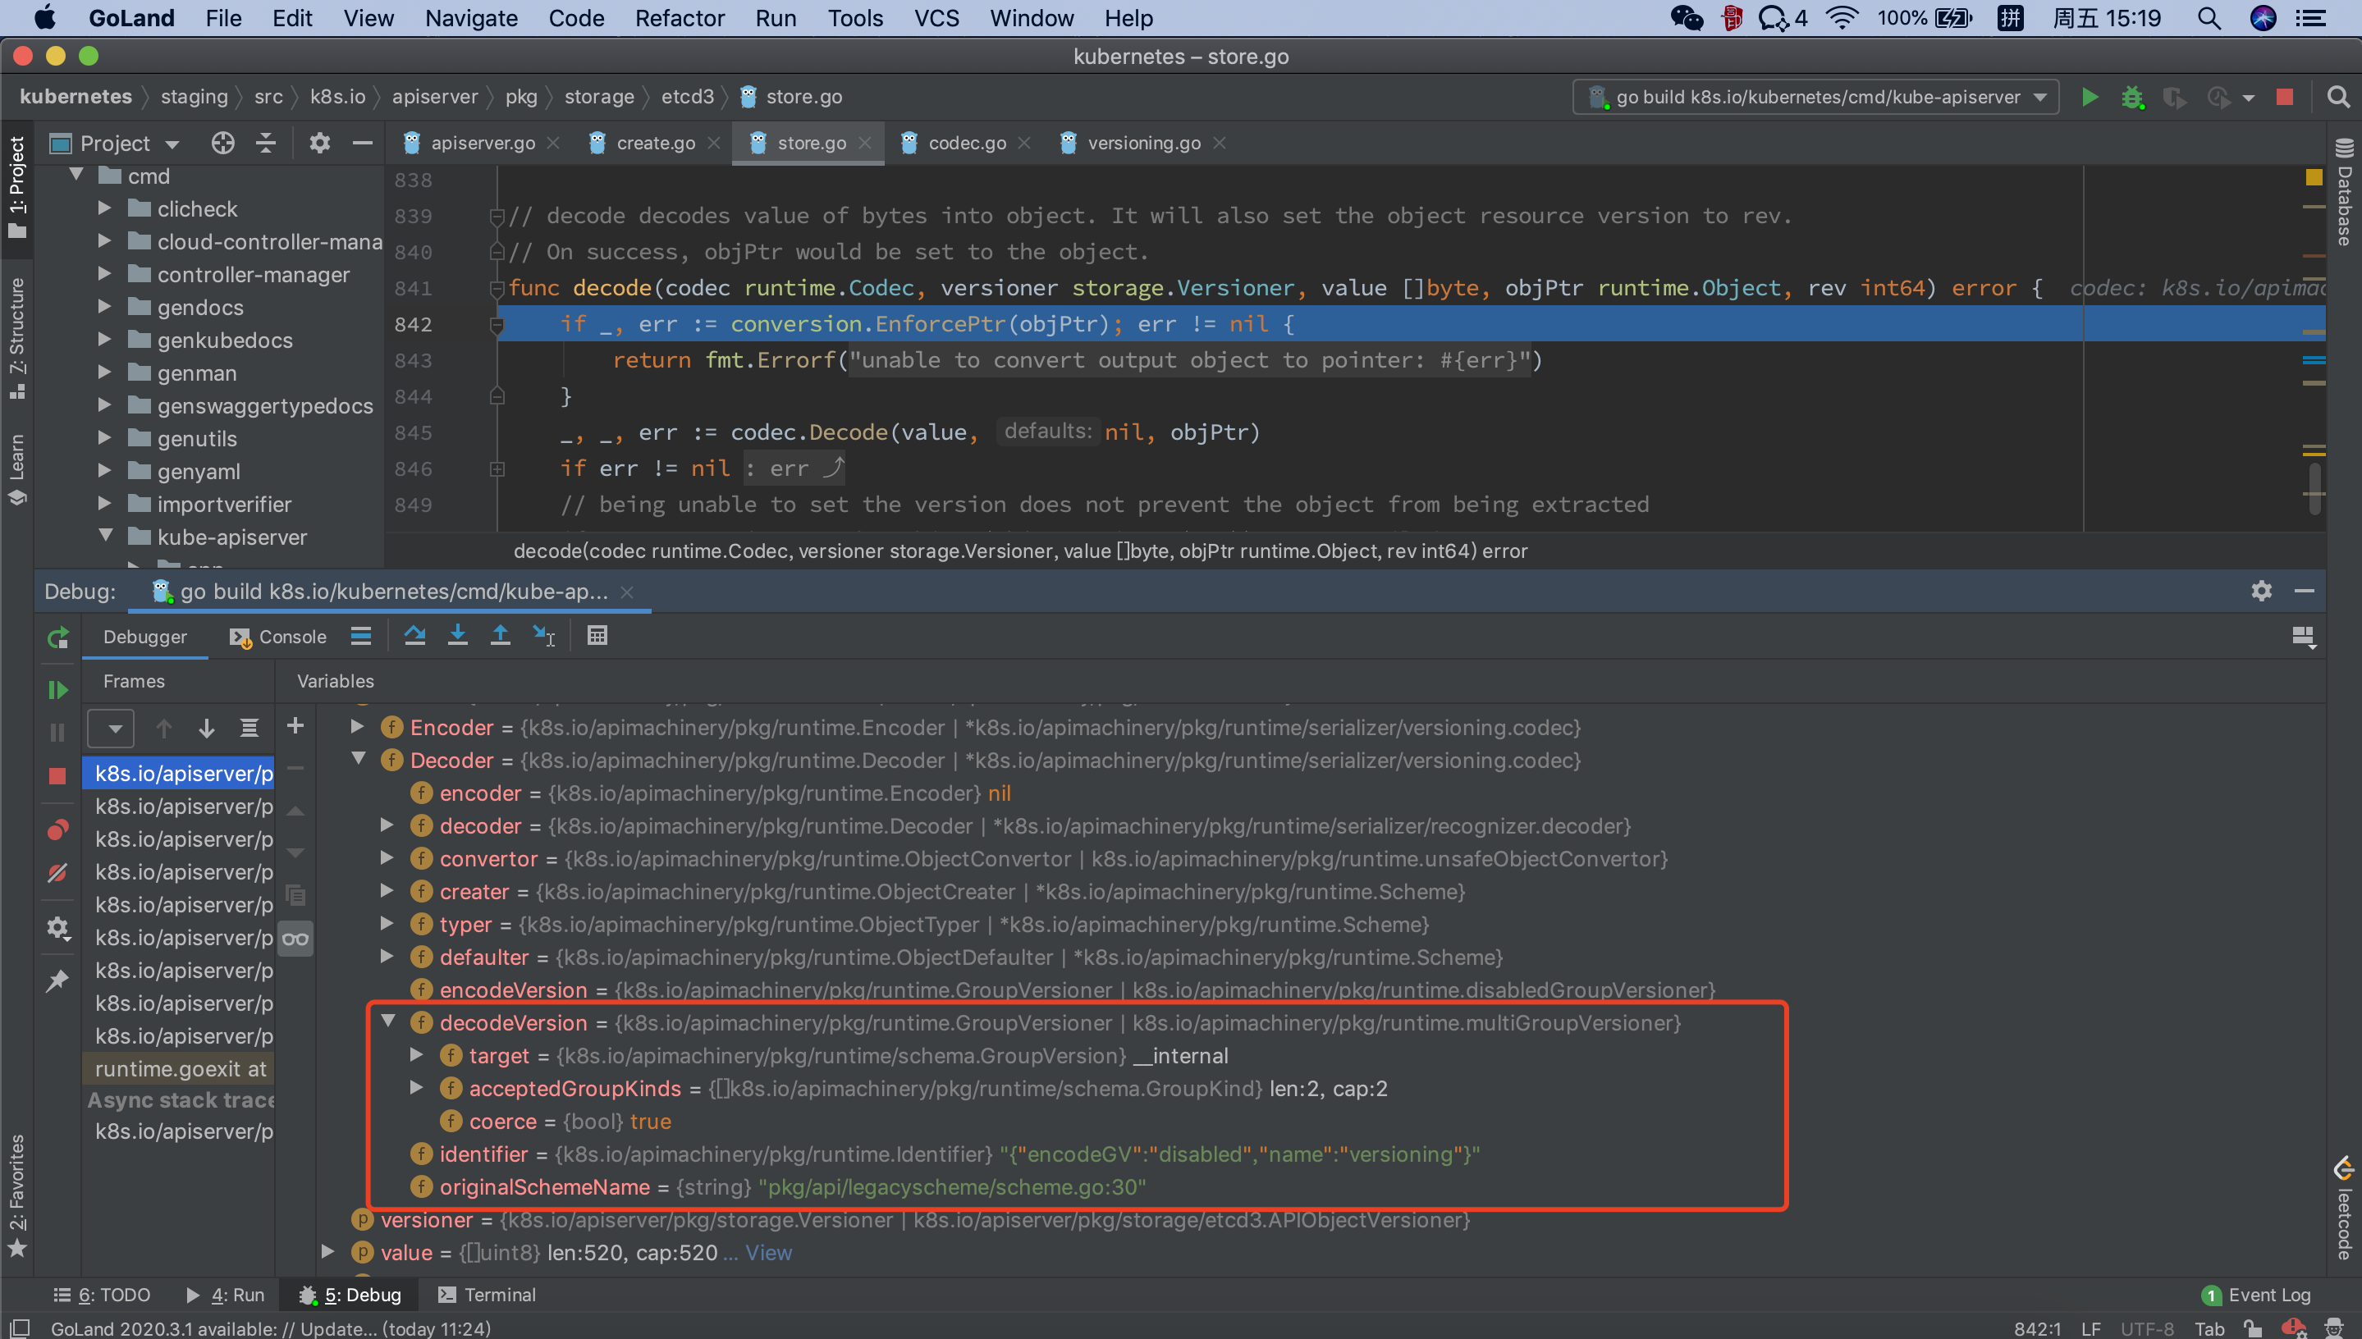Open the Refactor menu
Viewport: 2362px width, 1339px height.
click(679, 18)
